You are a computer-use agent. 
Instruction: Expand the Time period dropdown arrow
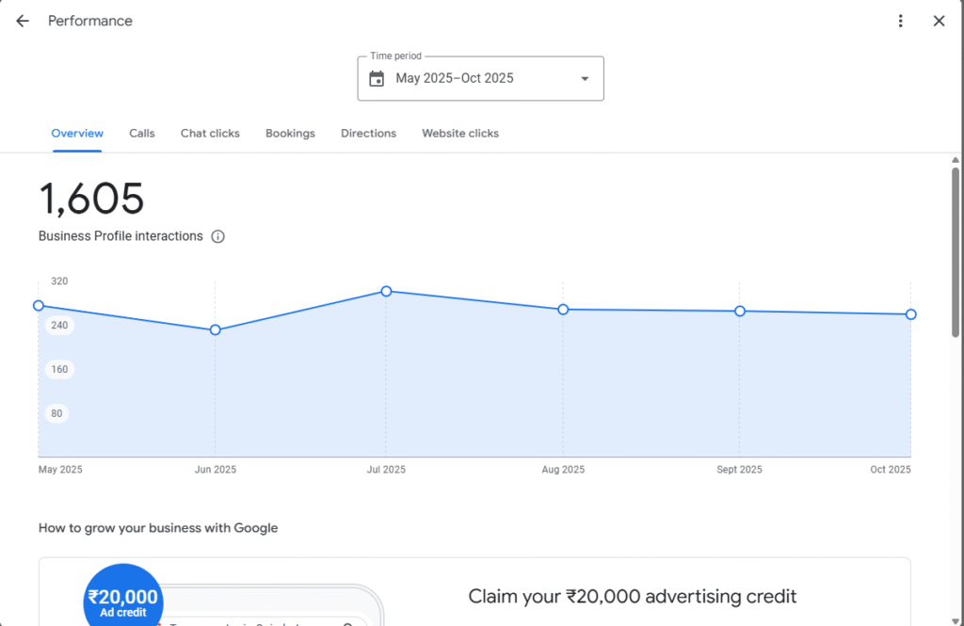coord(585,78)
